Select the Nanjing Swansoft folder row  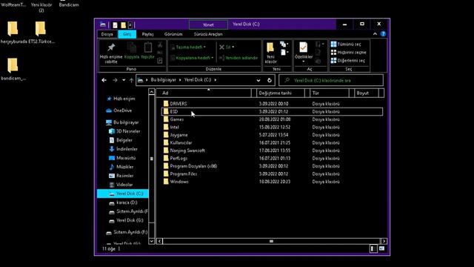272,151
